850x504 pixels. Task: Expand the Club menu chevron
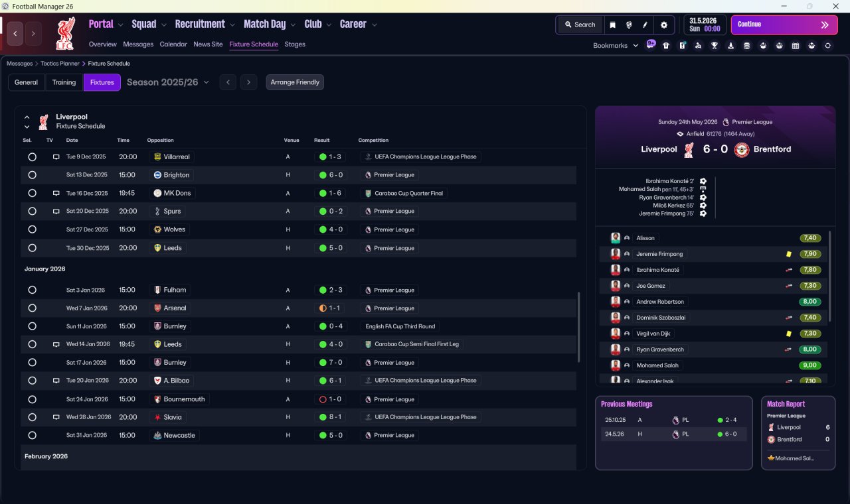point(329,25)
